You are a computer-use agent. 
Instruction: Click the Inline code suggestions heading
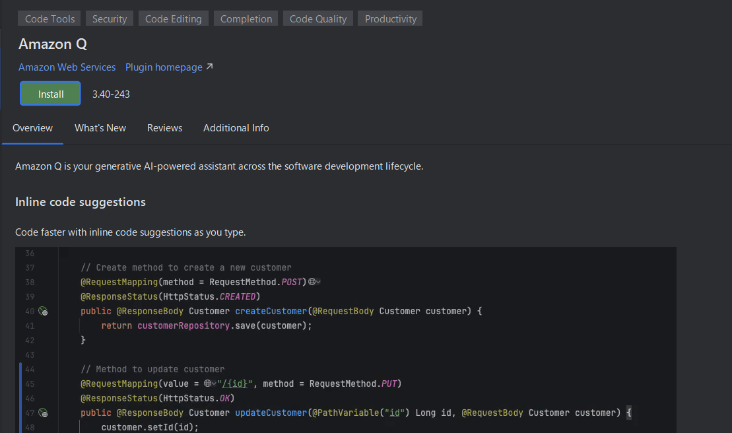coord(81,202)
